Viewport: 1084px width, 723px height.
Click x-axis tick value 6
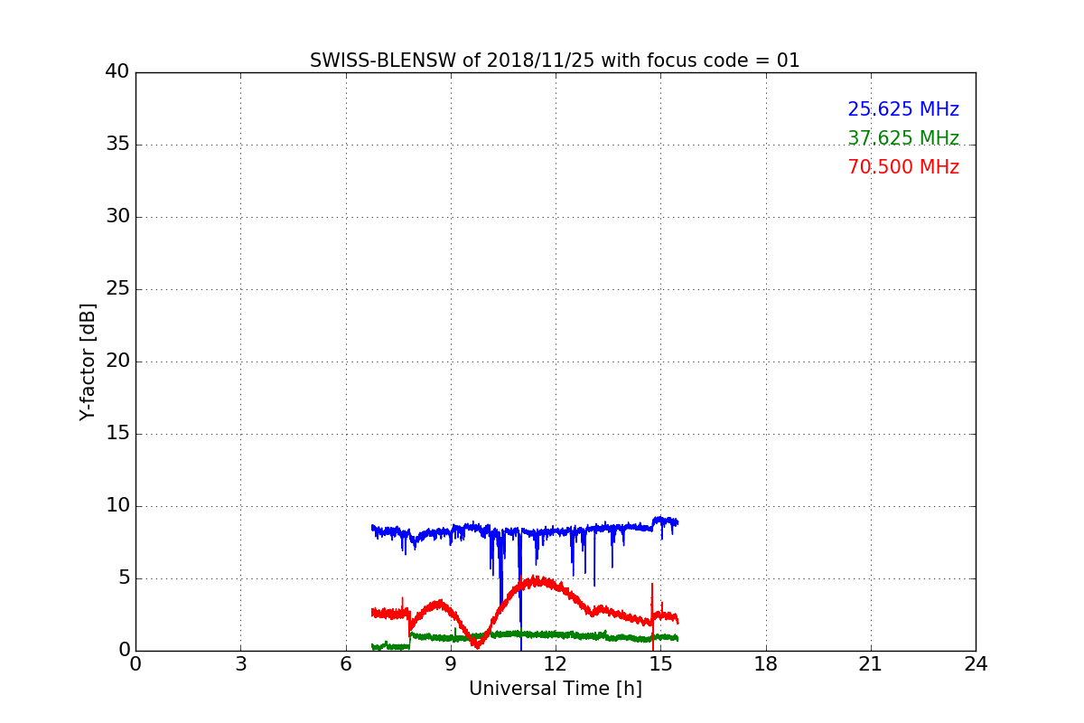pos(345,664)
